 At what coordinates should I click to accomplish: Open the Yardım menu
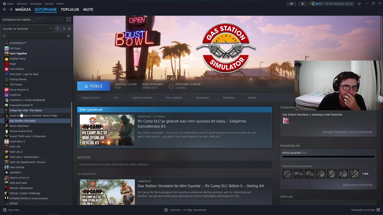point(60,4)
